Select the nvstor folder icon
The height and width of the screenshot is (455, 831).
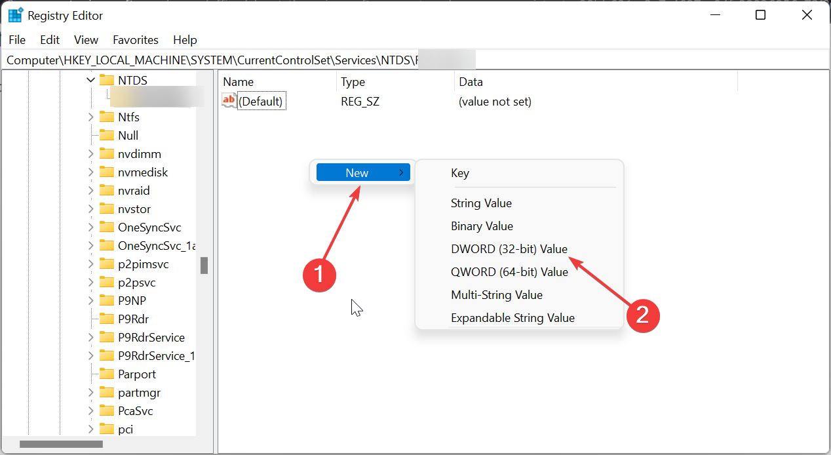pyautogui.click(x=107, y=208)
